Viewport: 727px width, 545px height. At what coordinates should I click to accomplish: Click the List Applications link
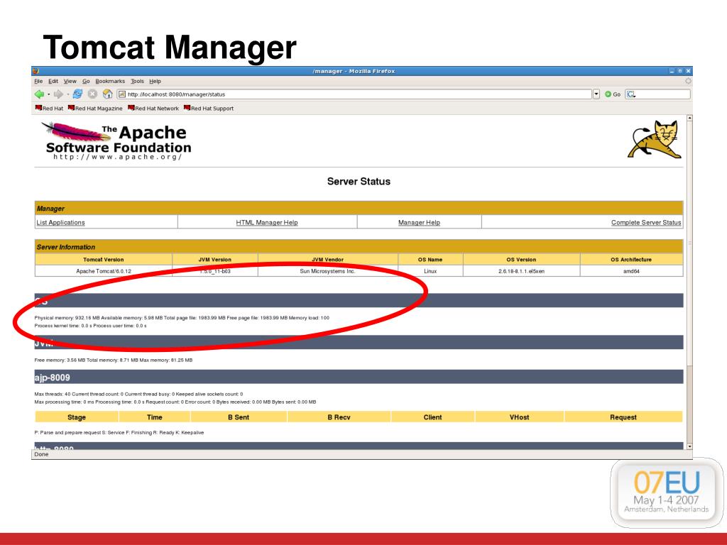click(61, 222)
